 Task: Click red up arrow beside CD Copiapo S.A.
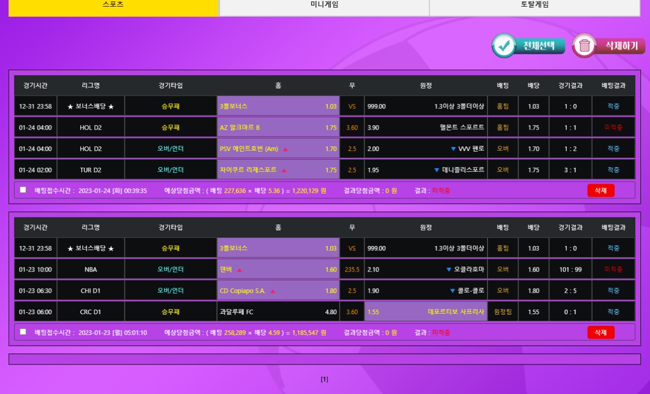273,291
